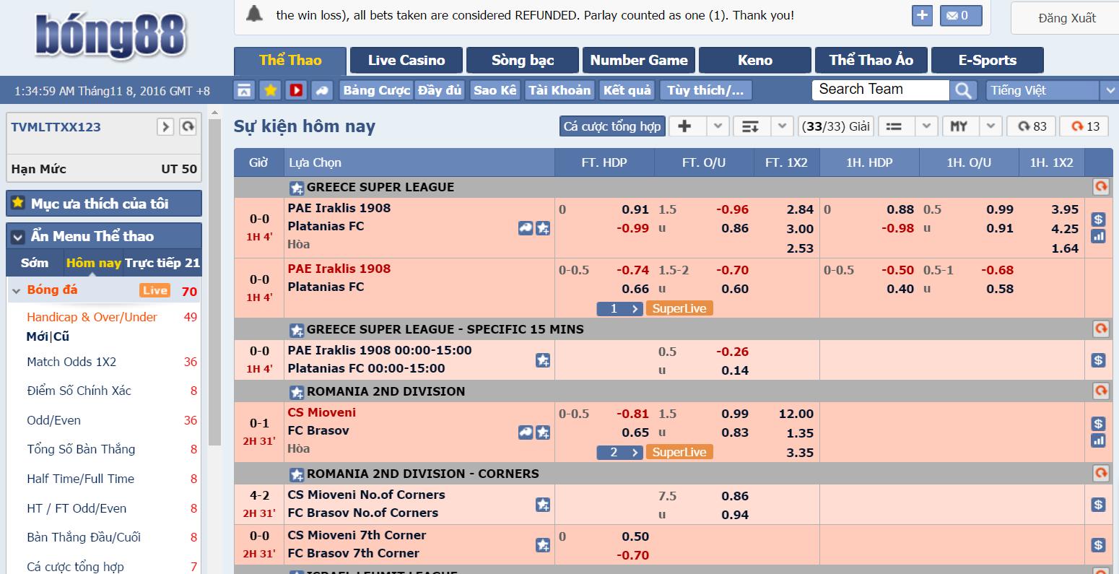Toggle favorite star for Romania 2nd Division league
The width and height of the screenshot is (1119, 574).
[x=297, y=392]
